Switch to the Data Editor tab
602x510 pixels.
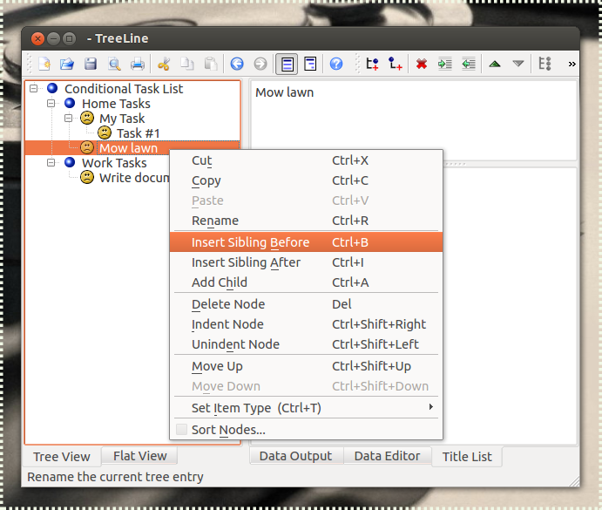click(387, 456)
